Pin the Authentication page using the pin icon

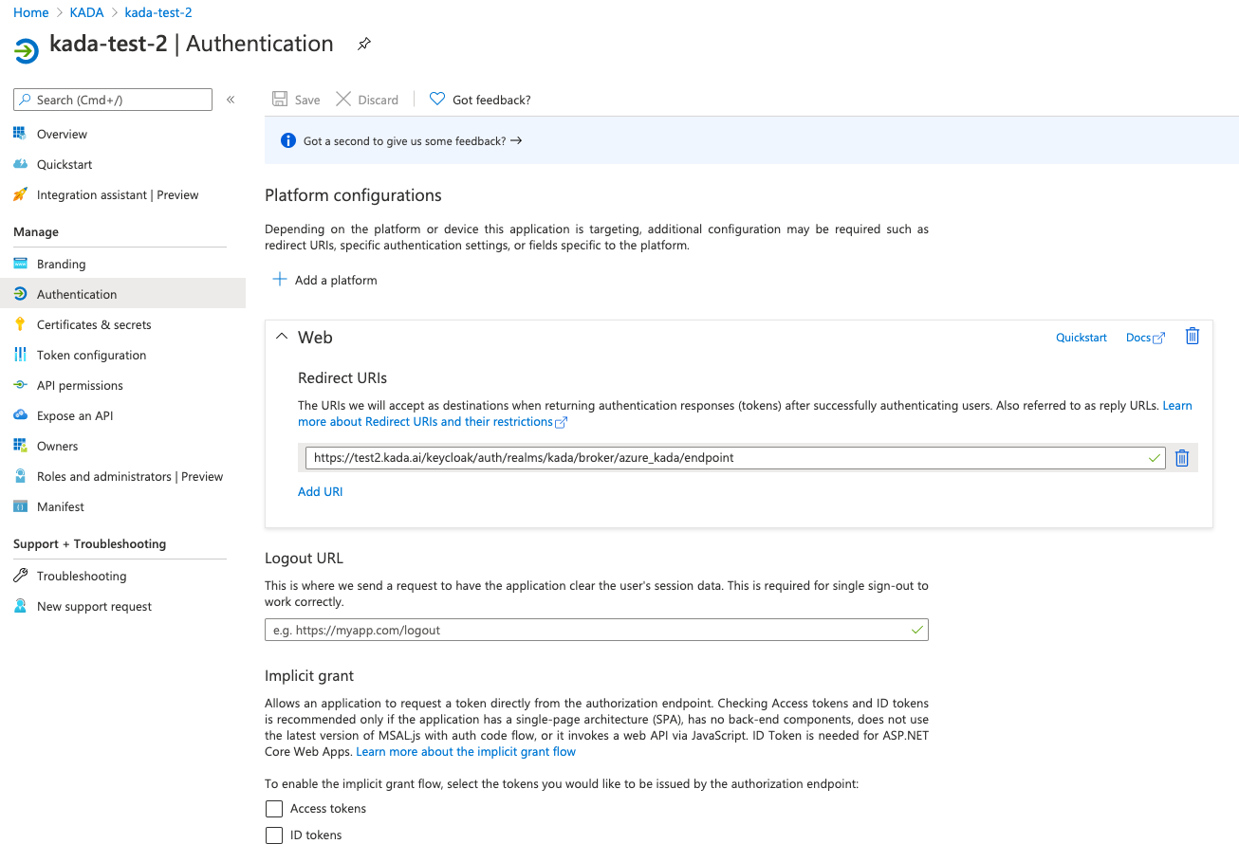pyautogui.click(x=363, y=44)
